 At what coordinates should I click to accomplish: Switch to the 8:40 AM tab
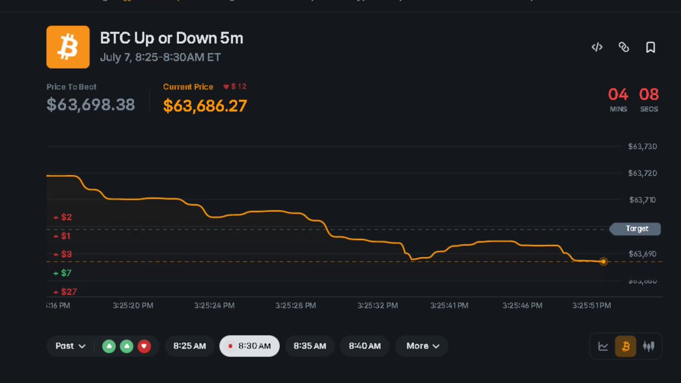tap(364, 346)
